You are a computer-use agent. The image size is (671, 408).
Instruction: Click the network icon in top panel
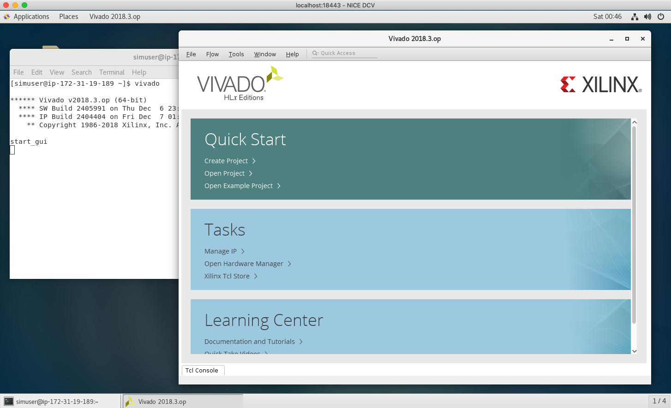click(635, 17)
